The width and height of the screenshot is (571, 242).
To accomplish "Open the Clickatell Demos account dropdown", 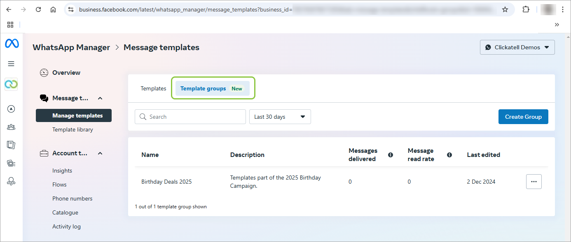I will click(x=517, y=47).
